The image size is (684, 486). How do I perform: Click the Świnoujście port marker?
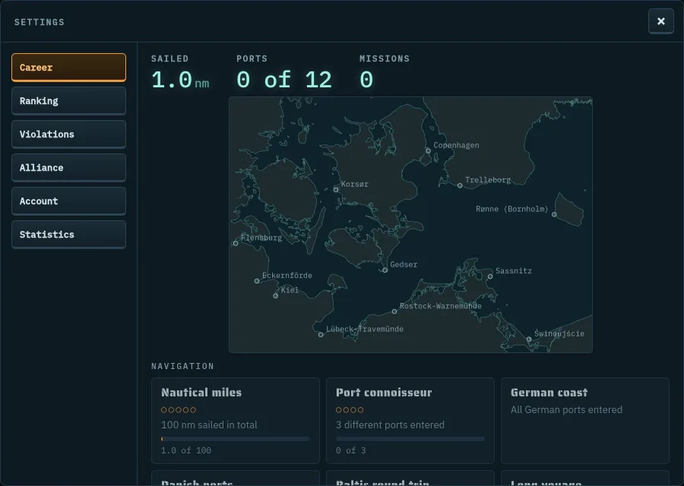pyautogui.click(x=529, y=339)
